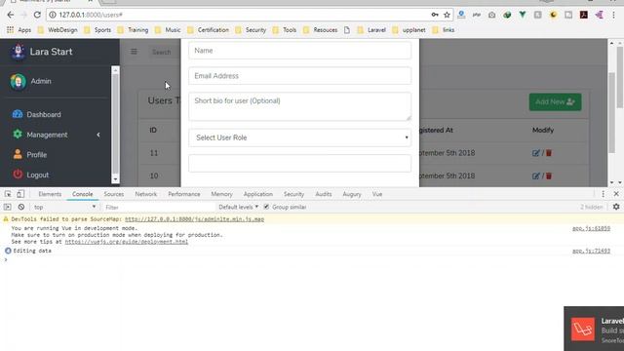Open the Vue tab in DevTools
The image size is (624, 351).
[x=377, y=194]
